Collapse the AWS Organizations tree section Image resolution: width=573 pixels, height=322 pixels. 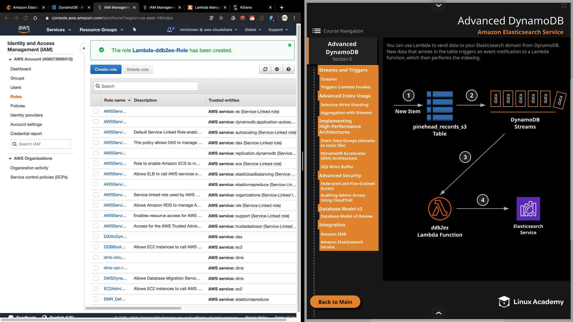10,158
